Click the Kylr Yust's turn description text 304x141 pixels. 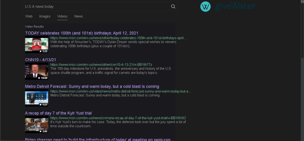click(x=118, y=124)
